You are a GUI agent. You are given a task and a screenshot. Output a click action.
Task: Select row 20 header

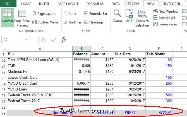[4, 60]
